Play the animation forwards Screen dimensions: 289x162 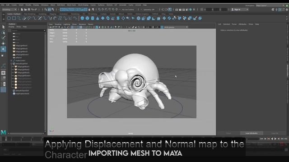click(275, 139)
